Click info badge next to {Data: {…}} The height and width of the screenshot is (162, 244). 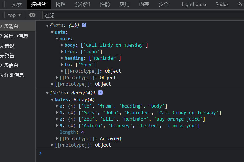[x=84, y=25]
